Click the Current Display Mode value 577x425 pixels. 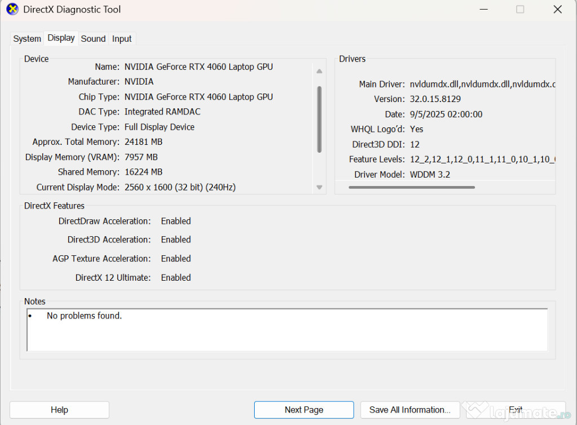(x=180, y=187)
